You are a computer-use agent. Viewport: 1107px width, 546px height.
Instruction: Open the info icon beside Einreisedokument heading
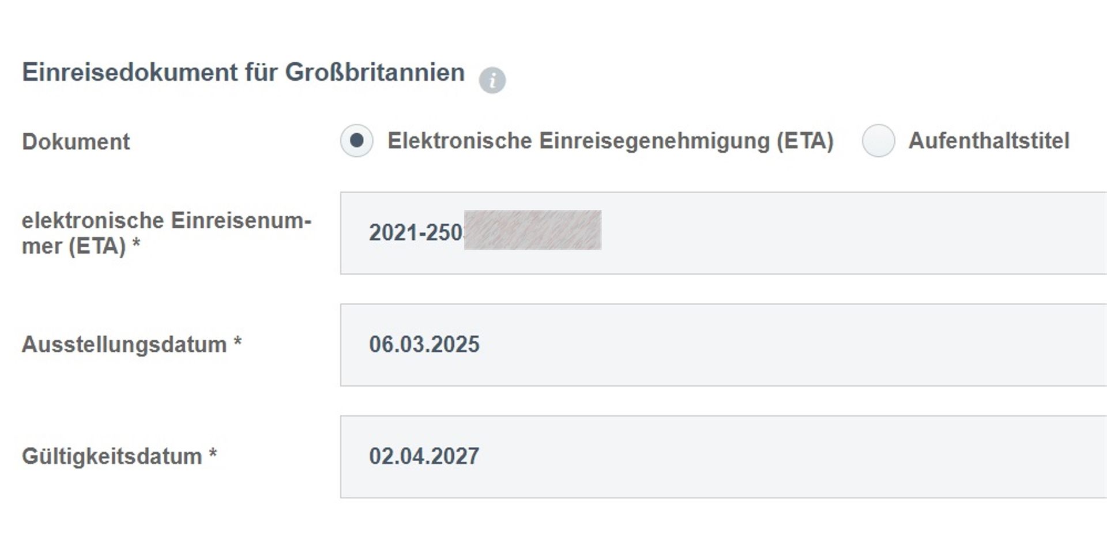pos(492,80)
